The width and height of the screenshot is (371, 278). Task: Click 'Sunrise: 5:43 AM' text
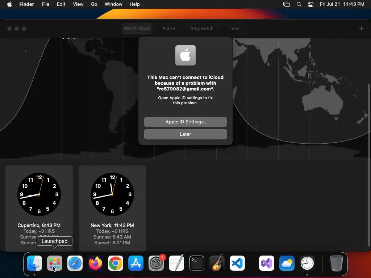coord(112,237)
